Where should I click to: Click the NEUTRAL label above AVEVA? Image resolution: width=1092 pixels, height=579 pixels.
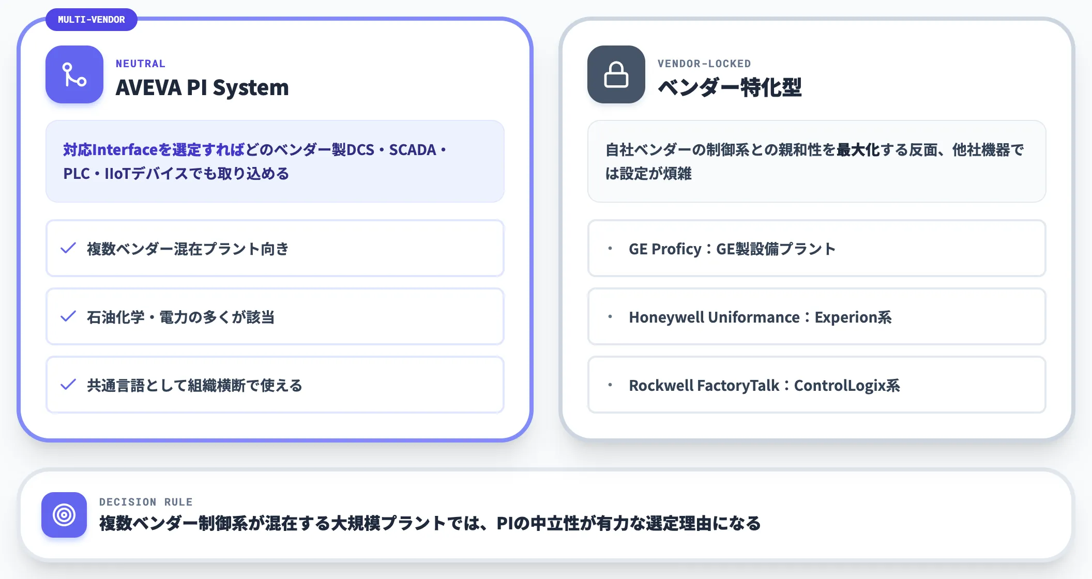(141, 64)
